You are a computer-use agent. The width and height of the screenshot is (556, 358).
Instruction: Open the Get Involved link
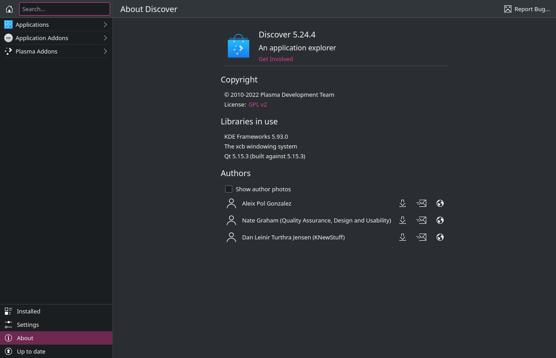[x=276, y=59]
